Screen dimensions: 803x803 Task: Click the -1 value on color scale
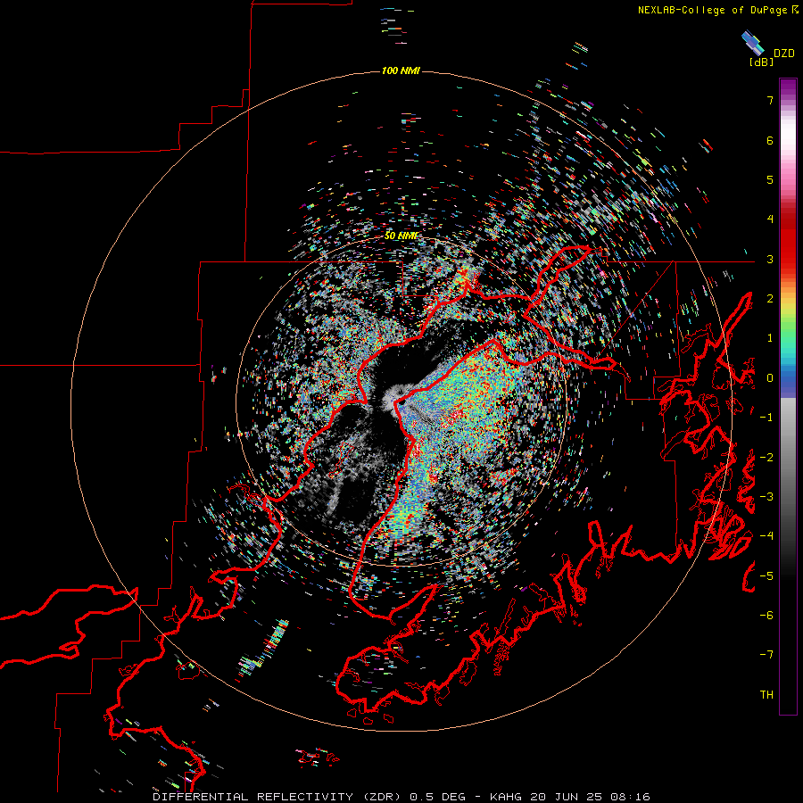pyautogui.click(x=766, y=418)
